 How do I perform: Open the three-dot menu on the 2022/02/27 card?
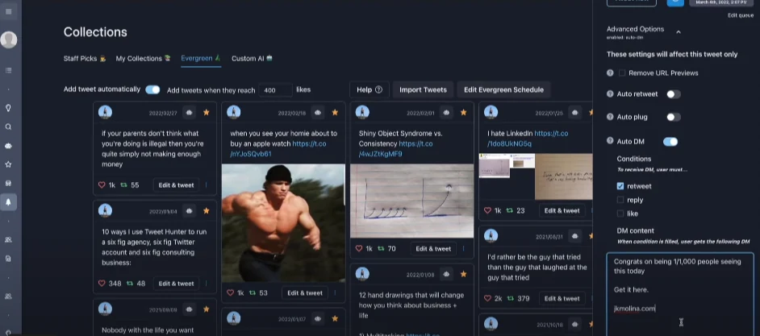click(x=206, y=185)
